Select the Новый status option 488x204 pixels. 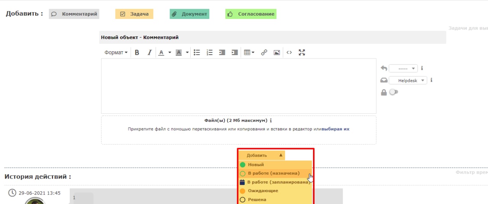click(275, 164)
